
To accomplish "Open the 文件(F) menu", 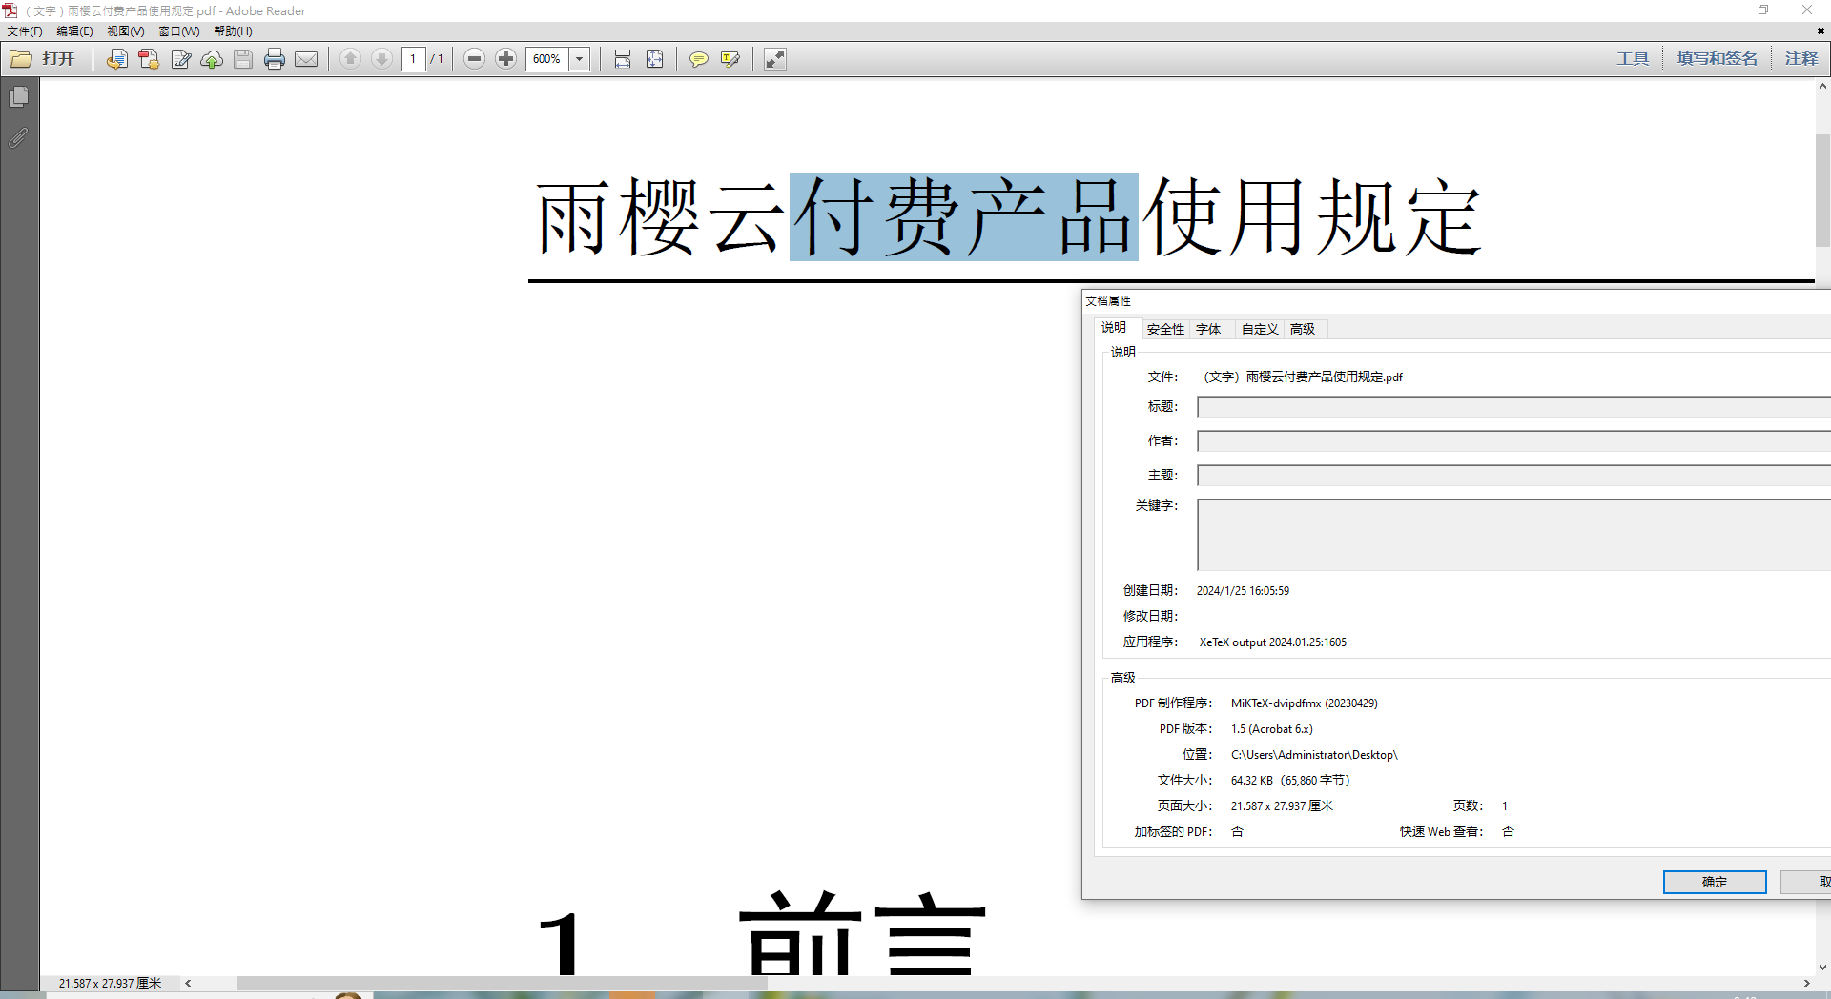I will point(25,31).
